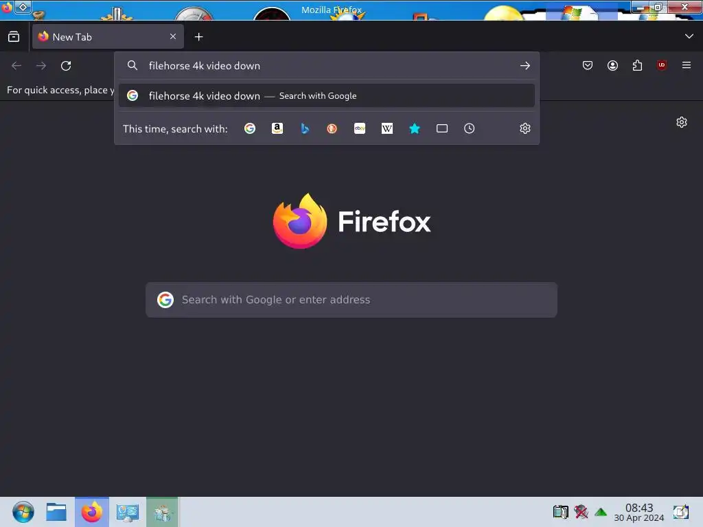Search in History clock icon
This screenshot has height=527, width=703.
click(470, 128)
